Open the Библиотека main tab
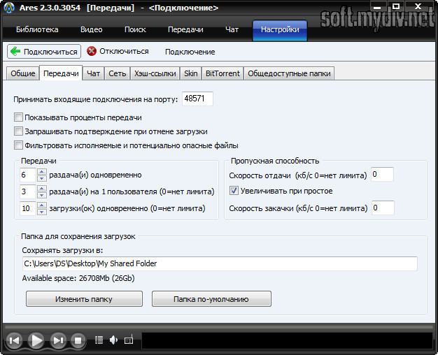 37,29
